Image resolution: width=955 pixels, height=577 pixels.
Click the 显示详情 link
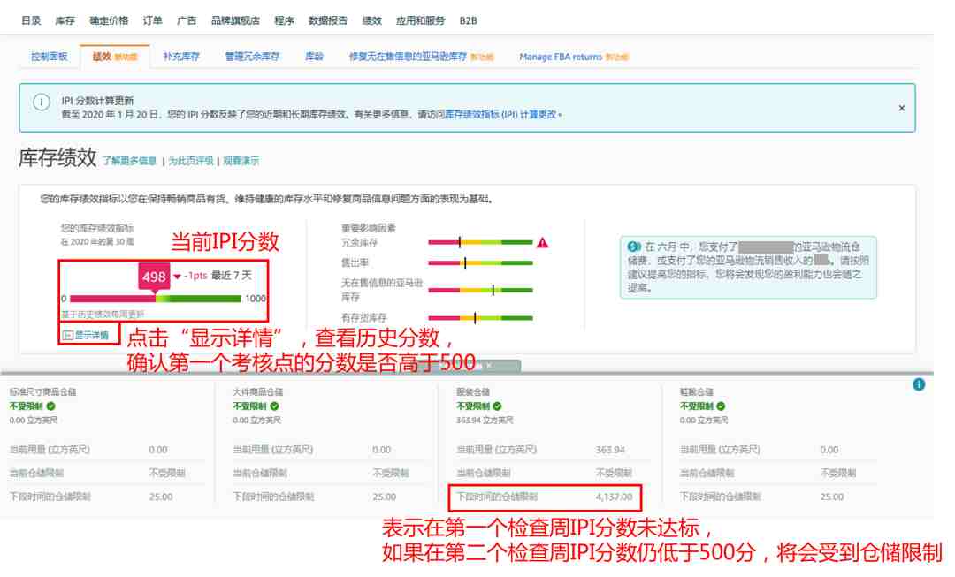coord(91,336)
